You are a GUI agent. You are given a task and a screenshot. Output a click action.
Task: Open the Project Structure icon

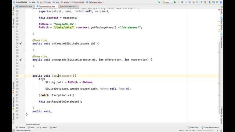coord(213,2)
